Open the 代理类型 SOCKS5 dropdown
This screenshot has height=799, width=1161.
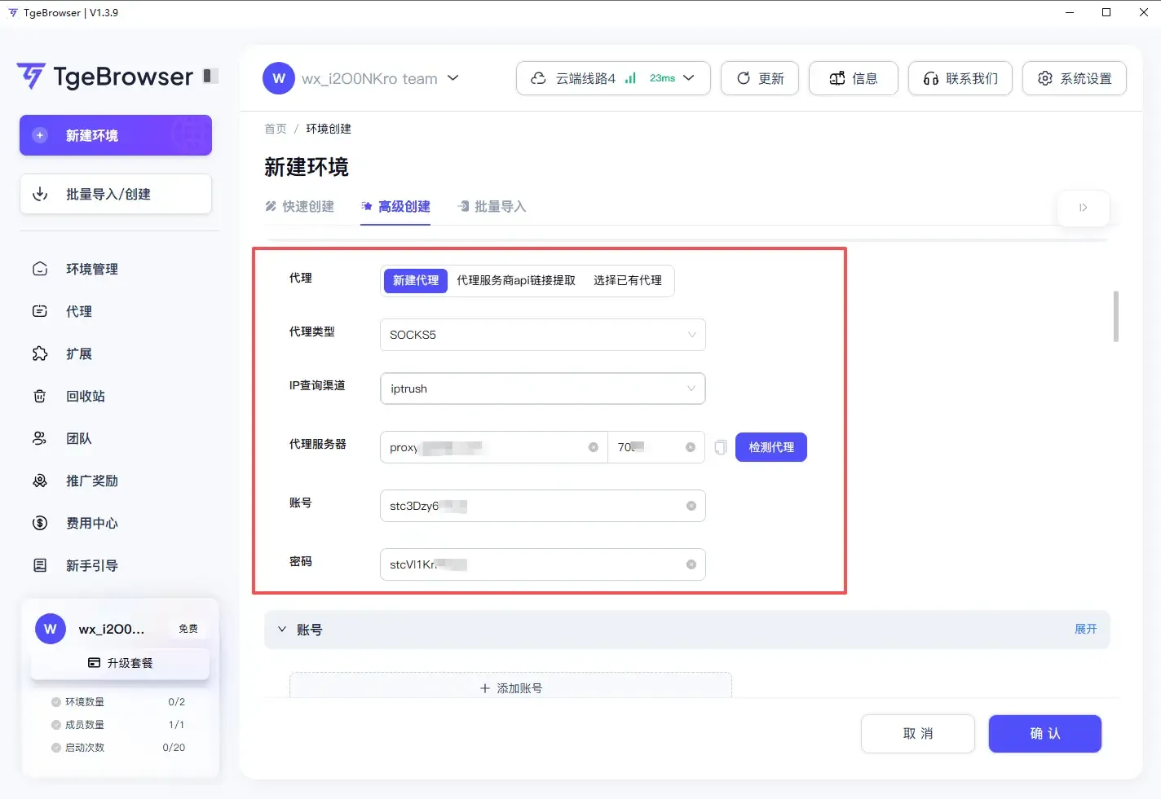[x=543, y=335]
